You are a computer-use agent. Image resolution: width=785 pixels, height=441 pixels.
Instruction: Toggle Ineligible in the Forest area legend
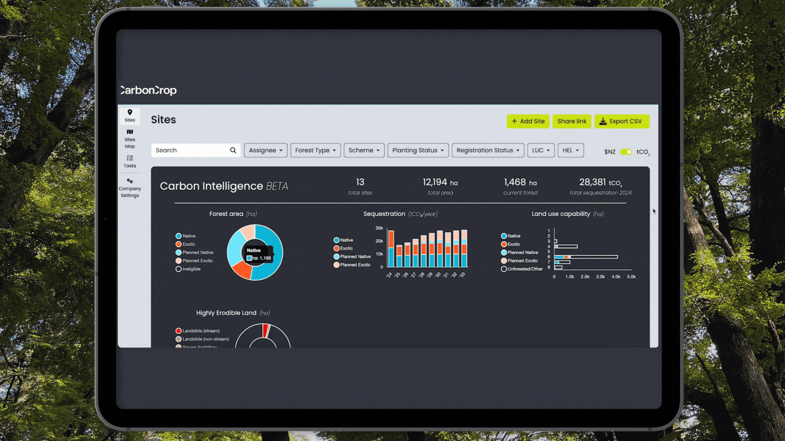188,269
